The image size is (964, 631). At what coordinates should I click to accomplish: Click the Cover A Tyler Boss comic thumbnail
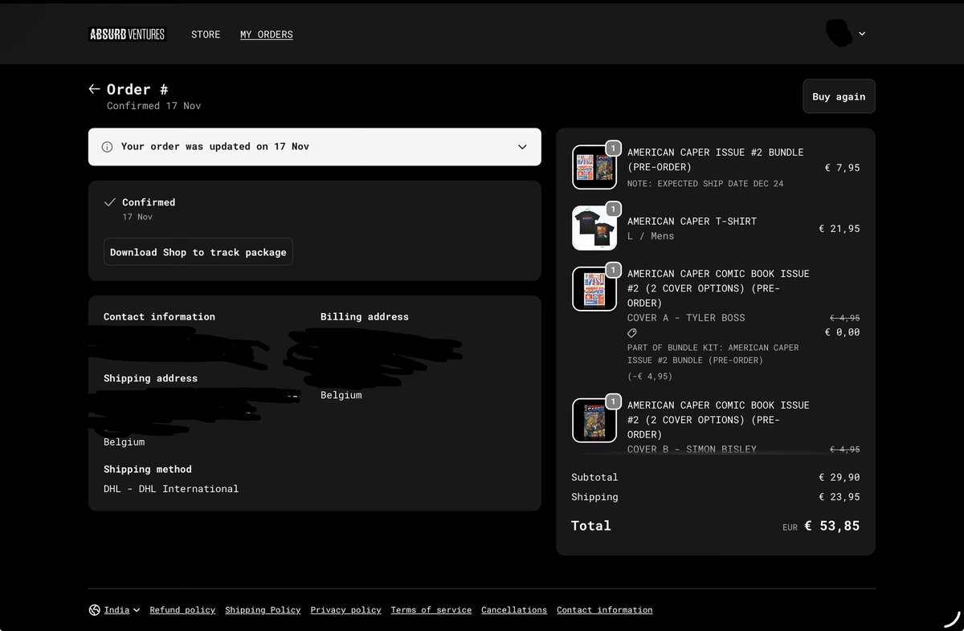click(x=594, y=289)
